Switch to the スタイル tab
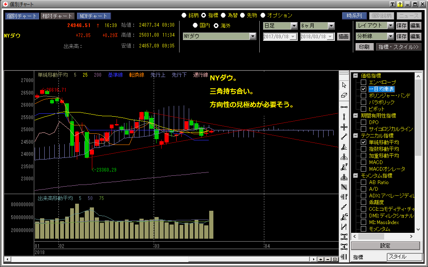Screen dimensions: 428x267 (404, 257)
